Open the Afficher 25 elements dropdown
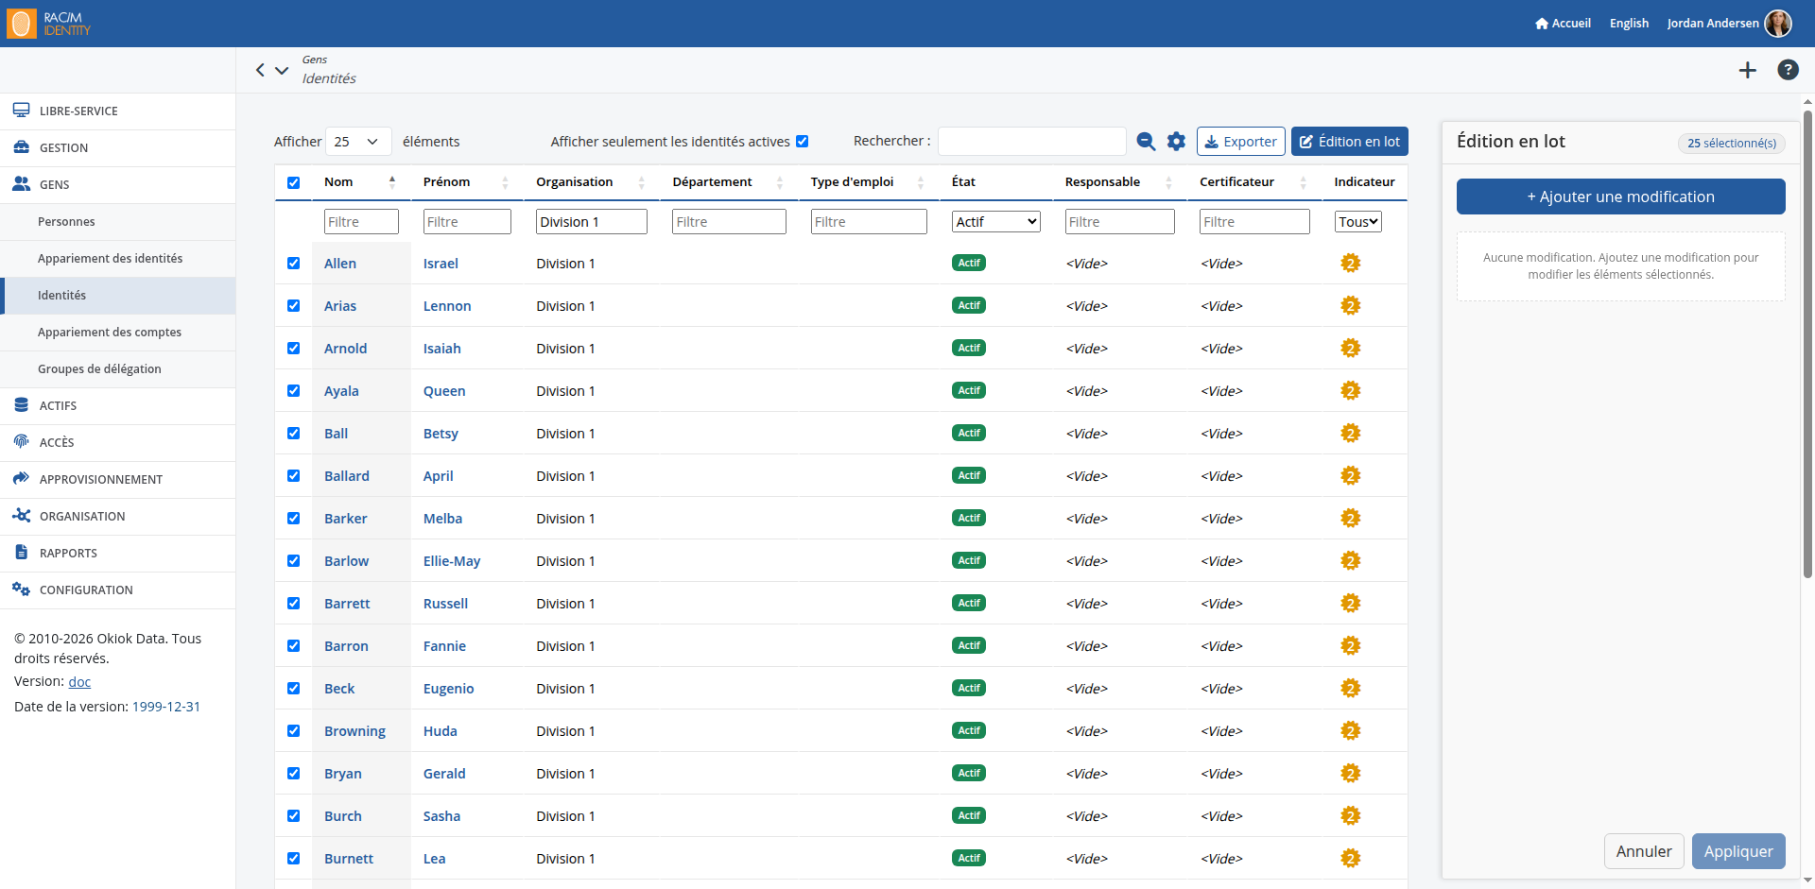Image resolution: width=1815 pixels, height=889 pixels. click(x=358, y=142)
